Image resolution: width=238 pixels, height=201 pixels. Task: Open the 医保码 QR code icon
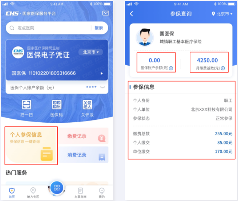(57, 105)
